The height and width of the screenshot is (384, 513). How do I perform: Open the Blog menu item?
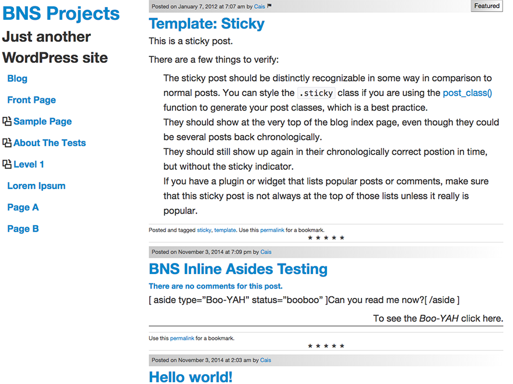[x=17, y=79]
